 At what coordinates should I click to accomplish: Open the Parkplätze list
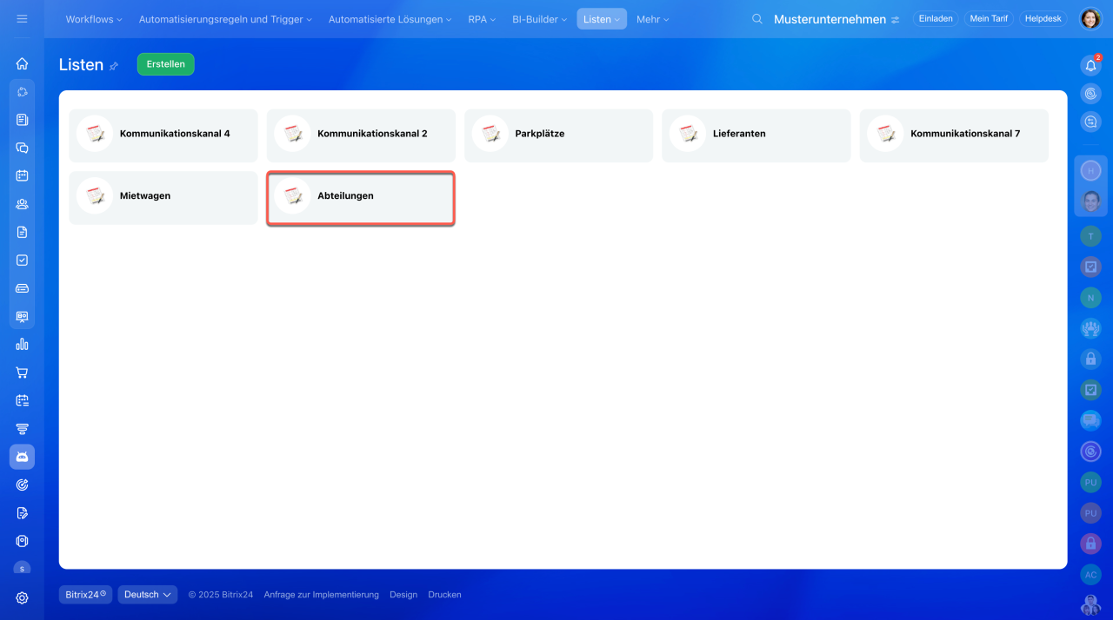pyautogui.click(x=558, y=135)
